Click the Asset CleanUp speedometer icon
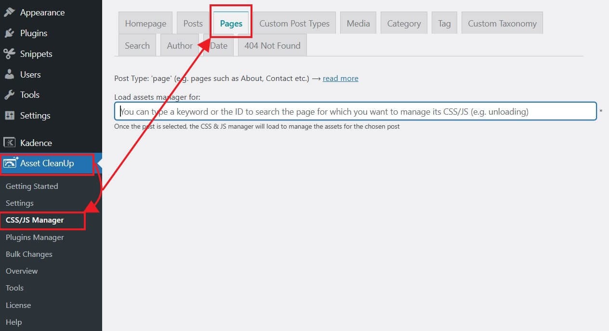 11,163
